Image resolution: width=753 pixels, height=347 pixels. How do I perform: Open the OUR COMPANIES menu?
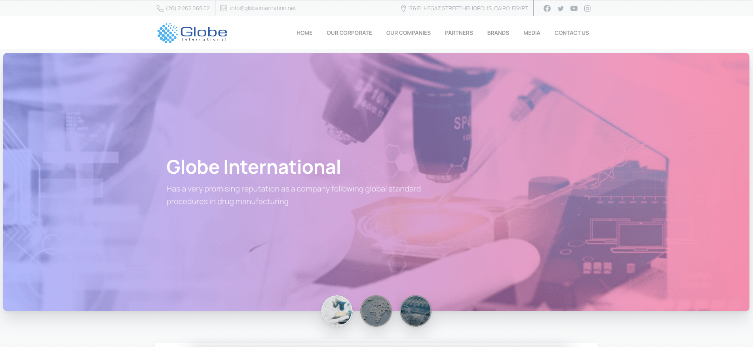pyautogui.click(x=408, y=33)
